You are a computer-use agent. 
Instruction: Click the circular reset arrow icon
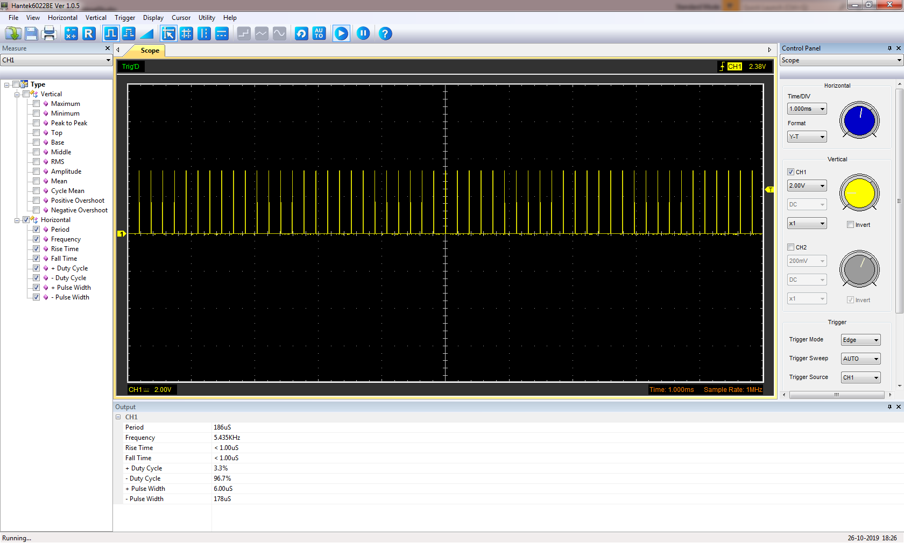pyautogui.click(x=301, y=33)
